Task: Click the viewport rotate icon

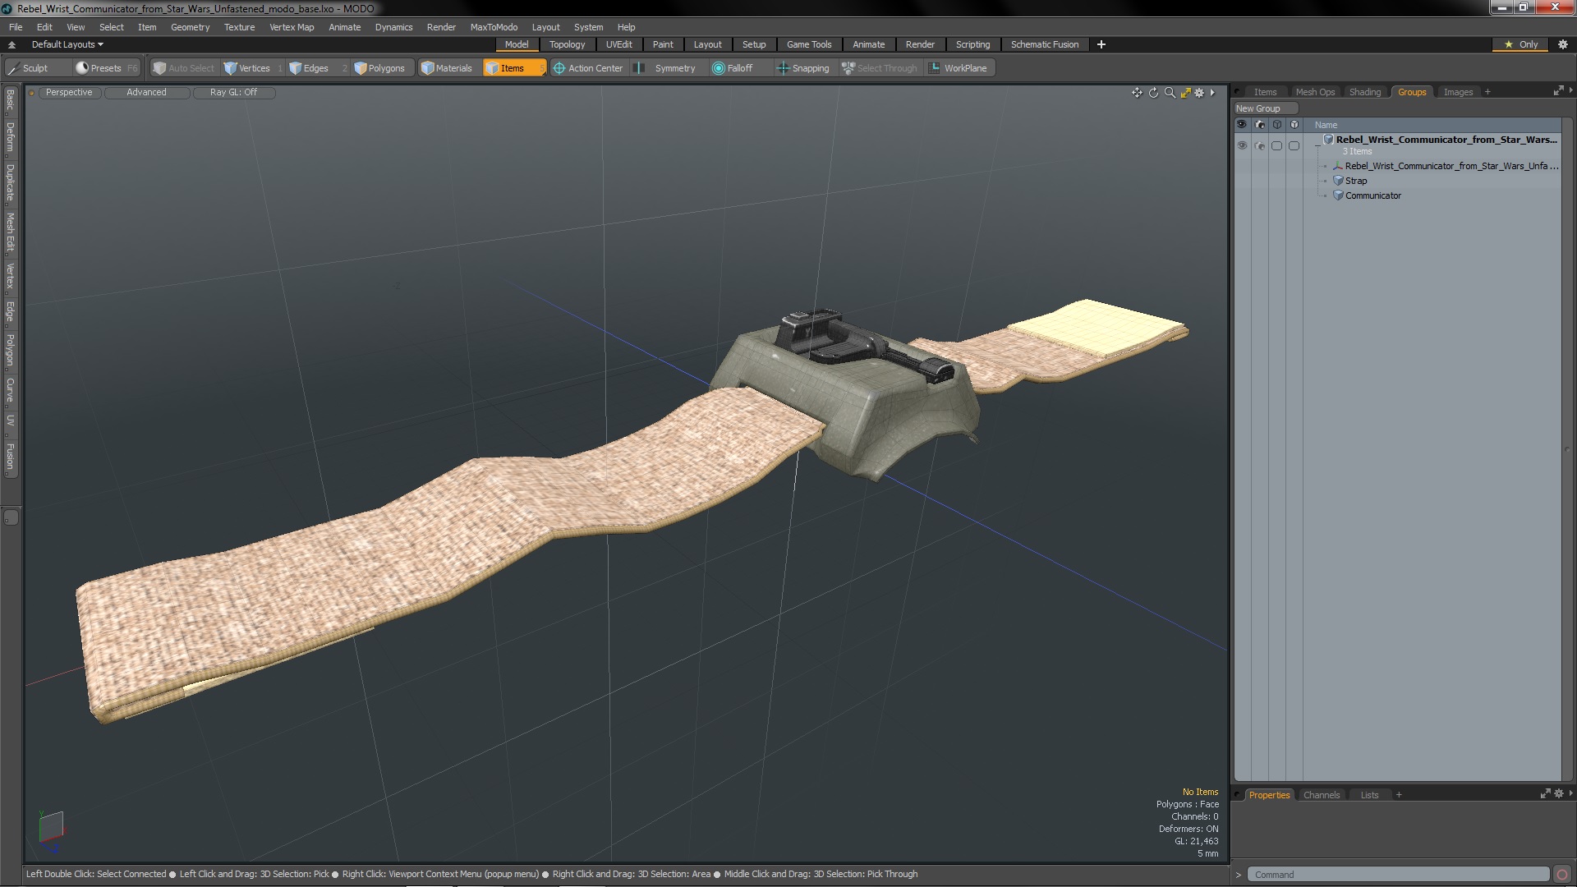Action: pos(1153,93)
